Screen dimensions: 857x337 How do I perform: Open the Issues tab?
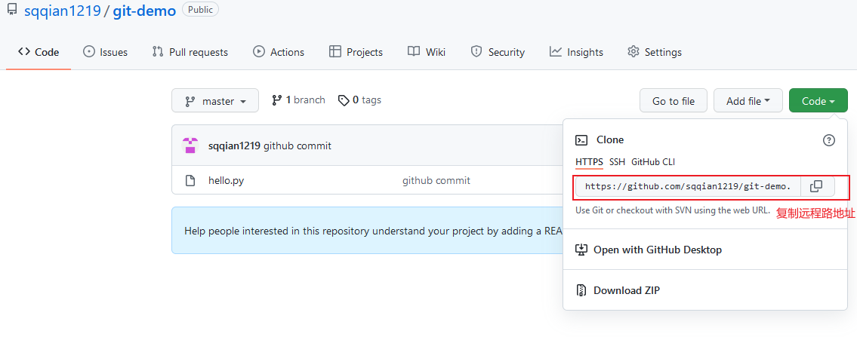[105, 52]
